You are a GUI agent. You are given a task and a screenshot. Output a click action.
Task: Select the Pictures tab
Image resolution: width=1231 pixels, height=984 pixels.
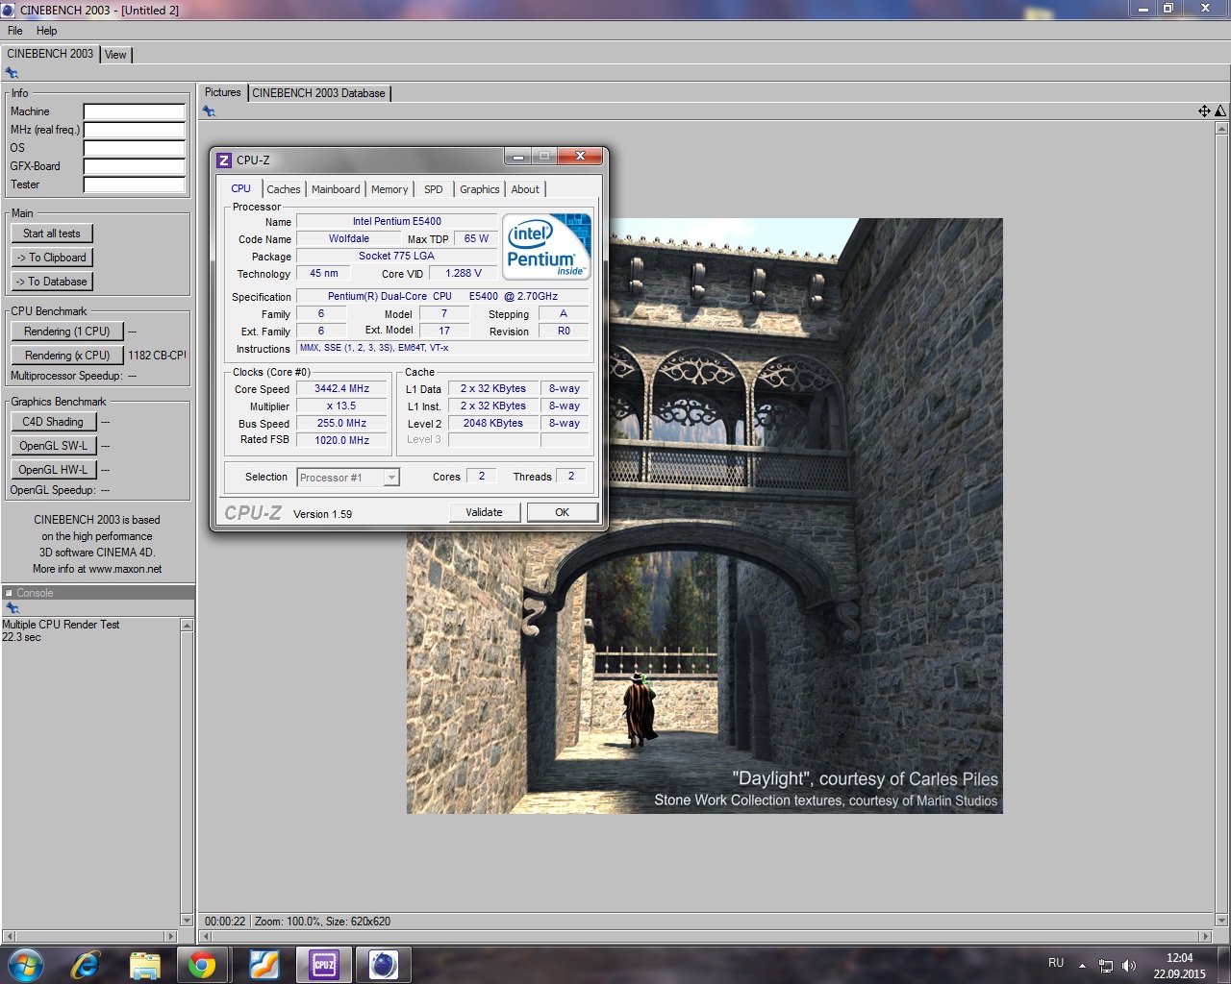tap(223, 92)
